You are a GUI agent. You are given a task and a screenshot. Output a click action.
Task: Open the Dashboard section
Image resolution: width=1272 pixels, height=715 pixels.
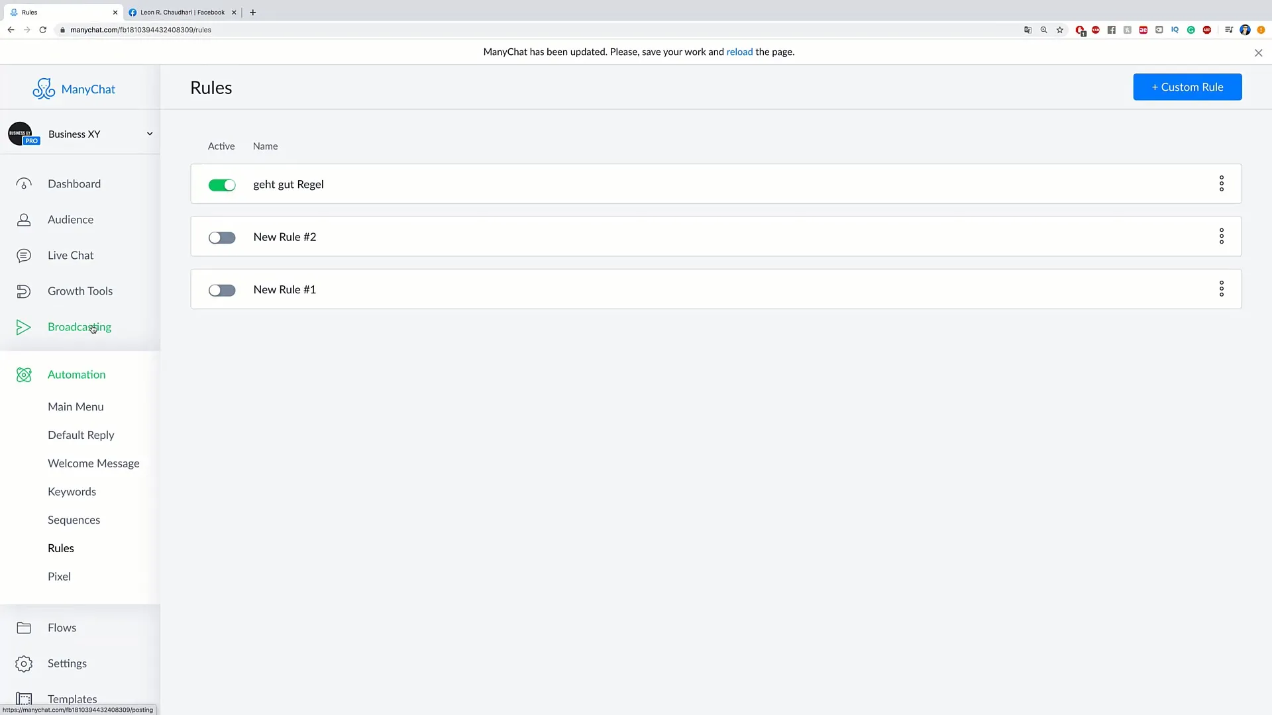(74, 183)
